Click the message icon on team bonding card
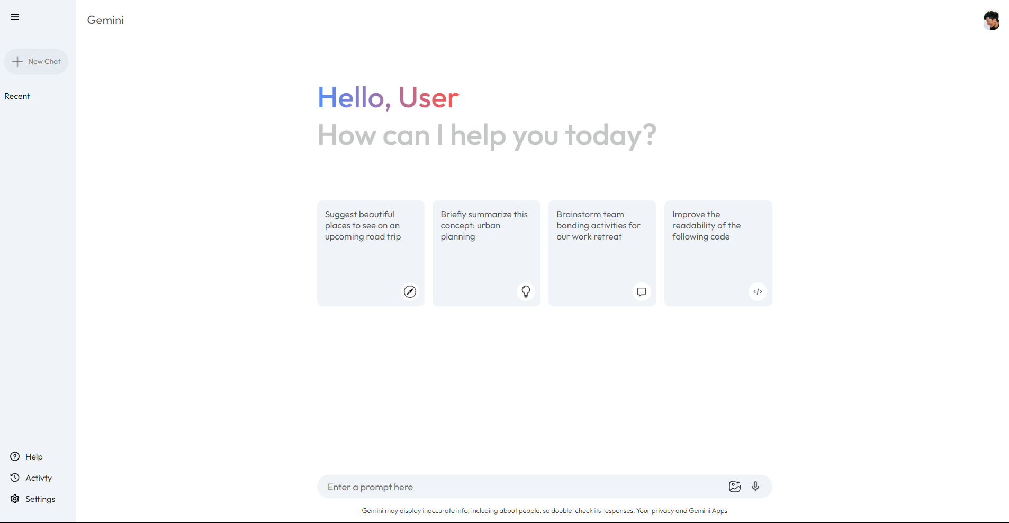Image resolution: width=1009 pixels, height=523 pixels. (641, 291)
